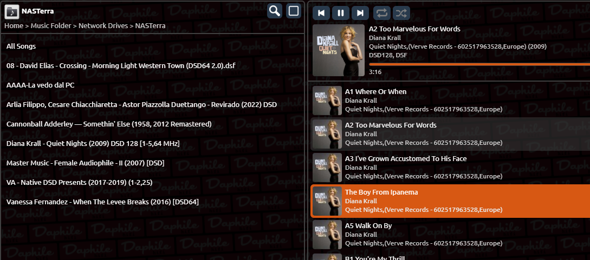Click thumbnail of A5 Walk On By
The height and width of the screenshot is (260, 590).
[x=327, y=235]
